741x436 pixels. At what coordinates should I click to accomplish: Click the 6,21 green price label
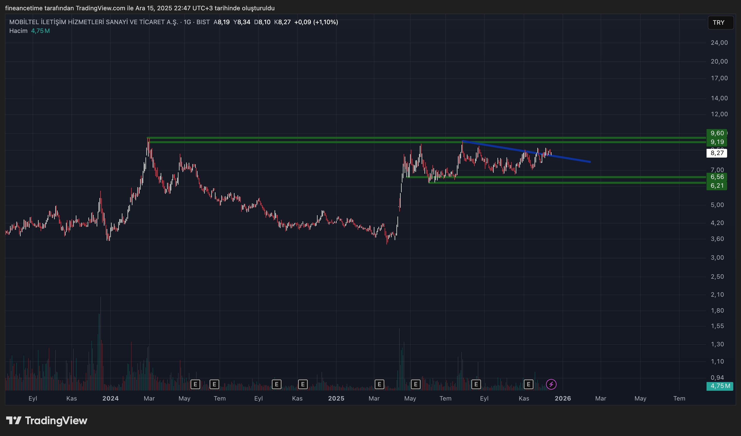(717, 186)
